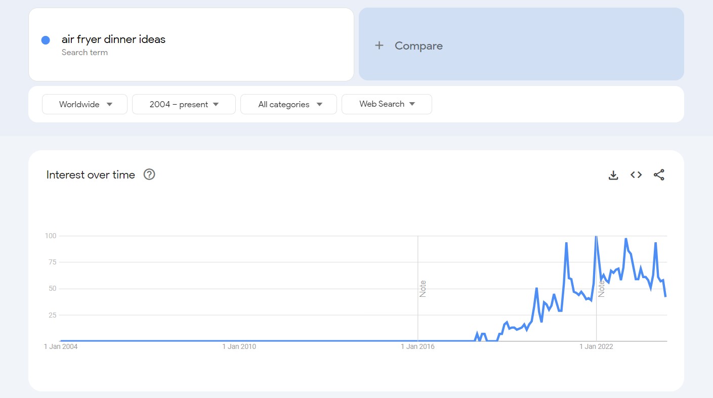713x398 pixels.
Task: Click the 1 Jan 2004 axis label
Action: point(61,346)
